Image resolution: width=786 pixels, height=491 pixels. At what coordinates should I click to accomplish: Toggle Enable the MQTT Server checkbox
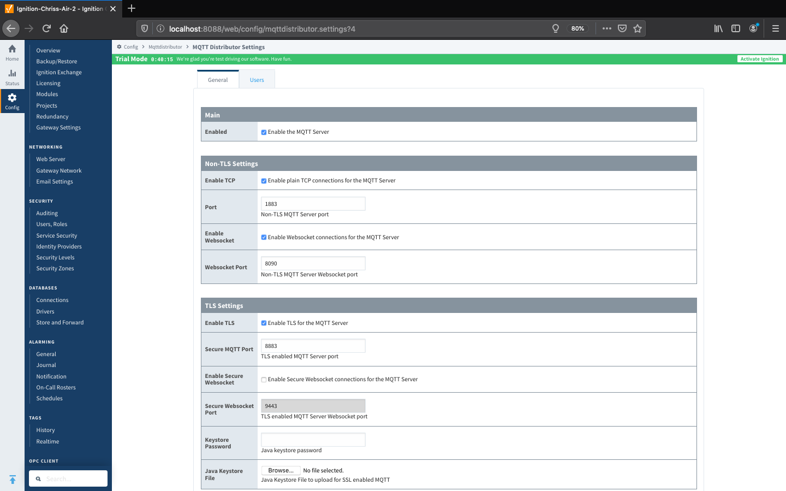264,132
